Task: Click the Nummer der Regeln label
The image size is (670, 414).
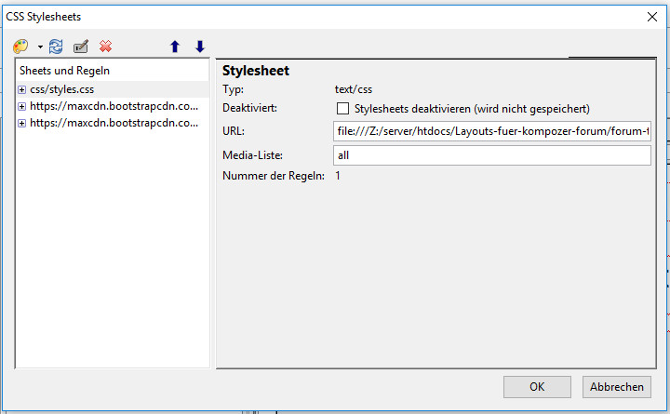Action: point(274,176)
